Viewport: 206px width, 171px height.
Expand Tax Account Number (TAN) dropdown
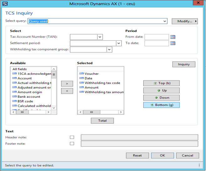click(100, 37)
